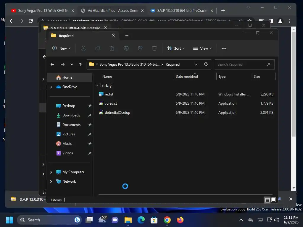303x227 pixels.
Task: Click the Required breadcrumb segment
Action: 173,64
